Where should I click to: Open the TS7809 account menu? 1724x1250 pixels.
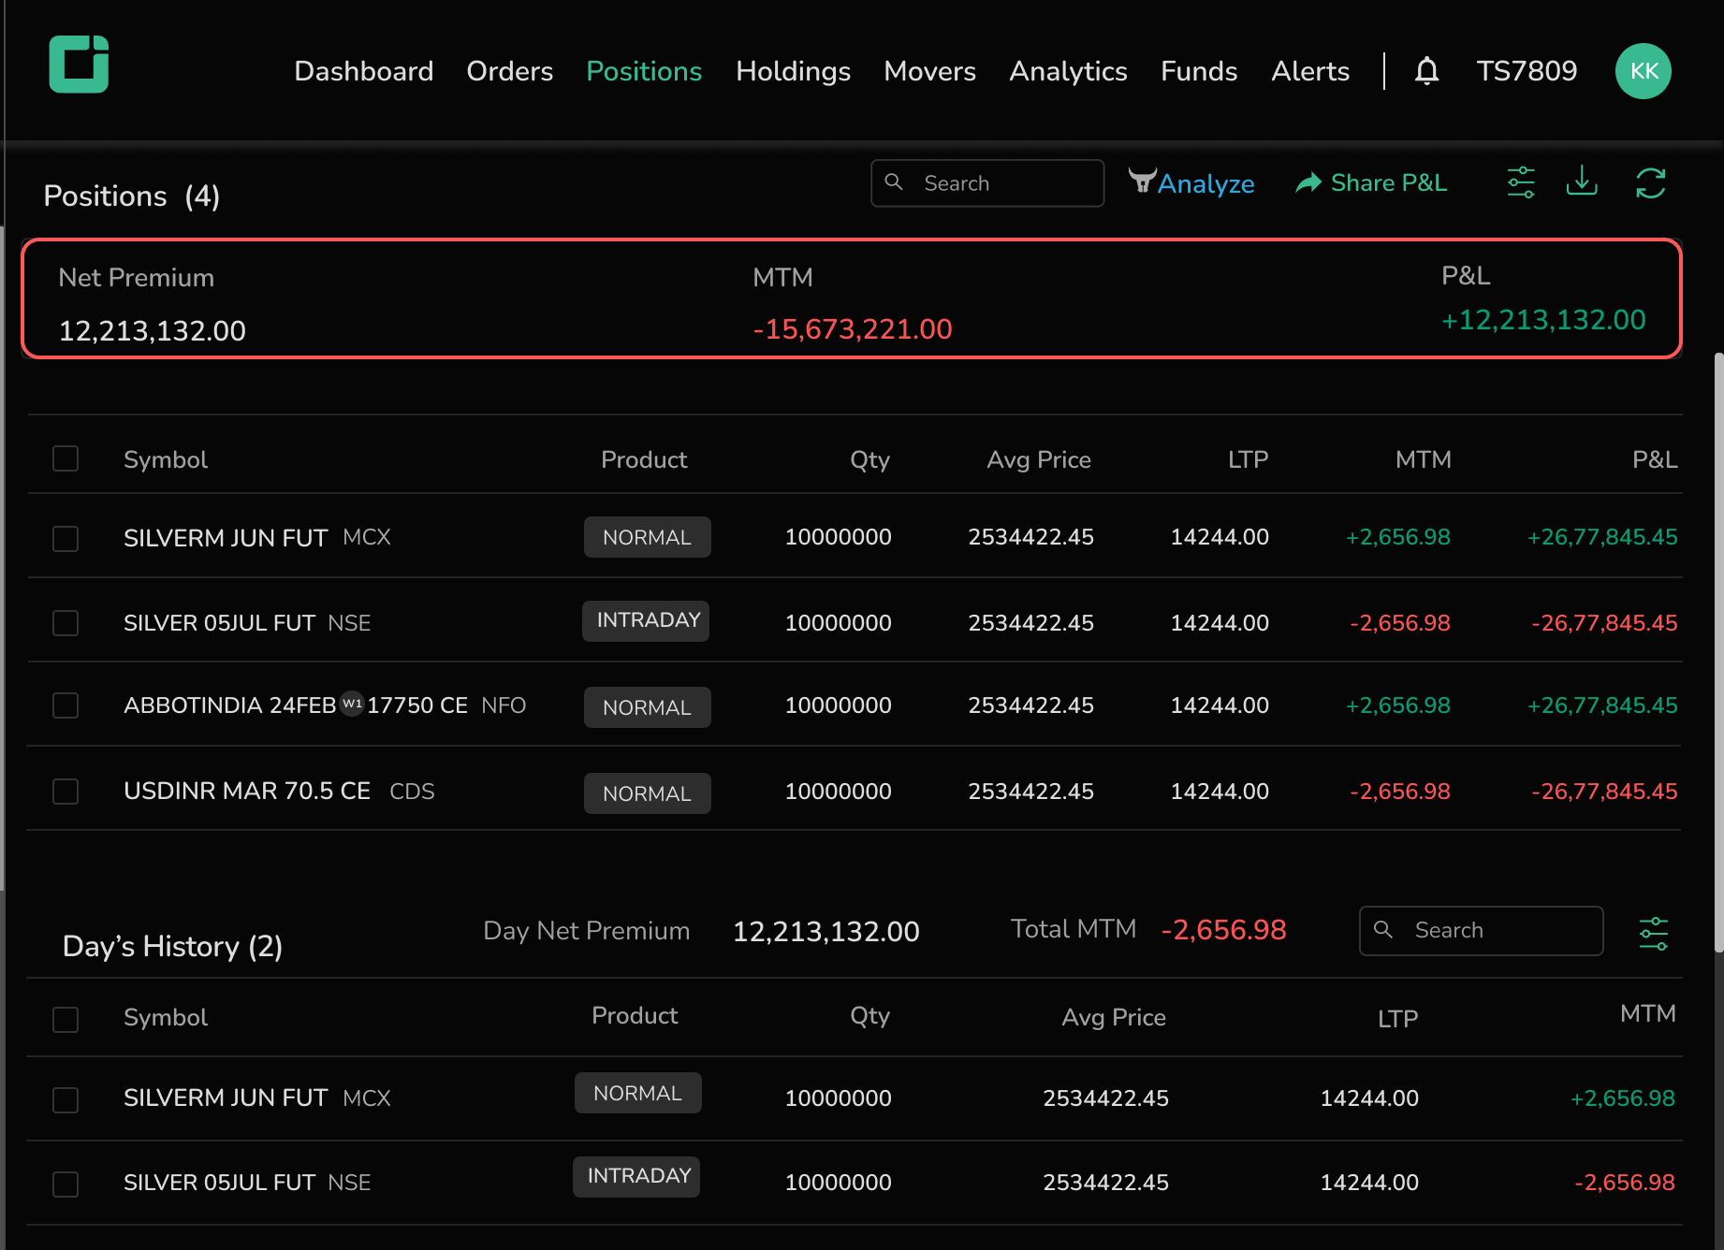point(1527,71)
